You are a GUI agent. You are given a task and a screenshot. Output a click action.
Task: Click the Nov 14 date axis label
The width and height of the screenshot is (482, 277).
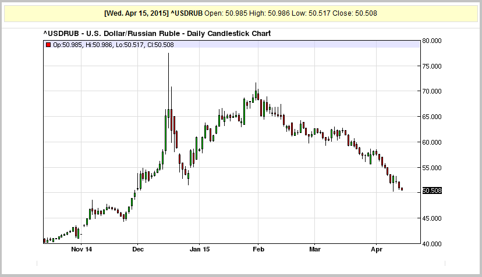point(81,249)
